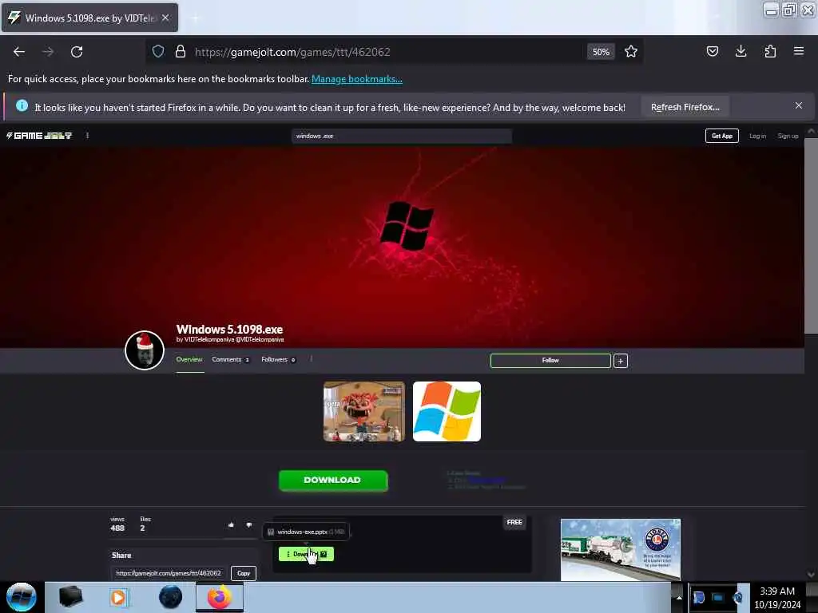The image size is (818, 613).
Task: Open the taskbar clock and date
Action: pos(777,597)
